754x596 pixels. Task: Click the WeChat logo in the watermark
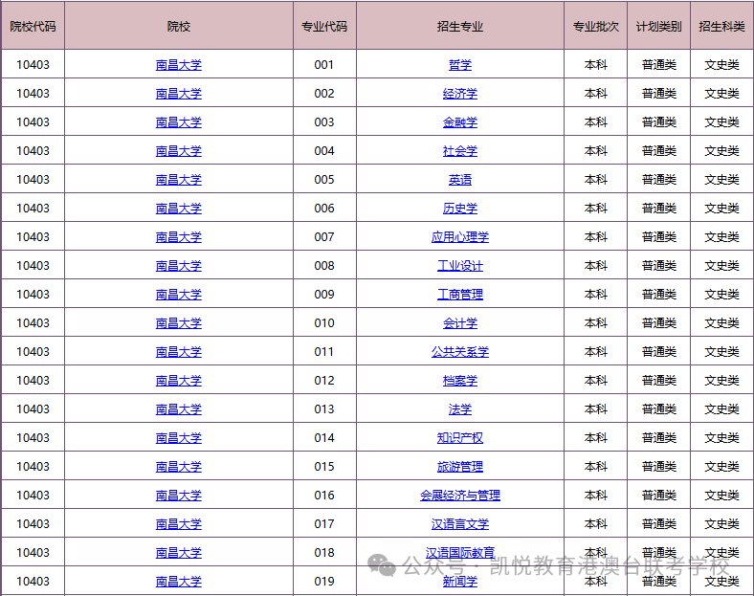(x=382, y=564)
